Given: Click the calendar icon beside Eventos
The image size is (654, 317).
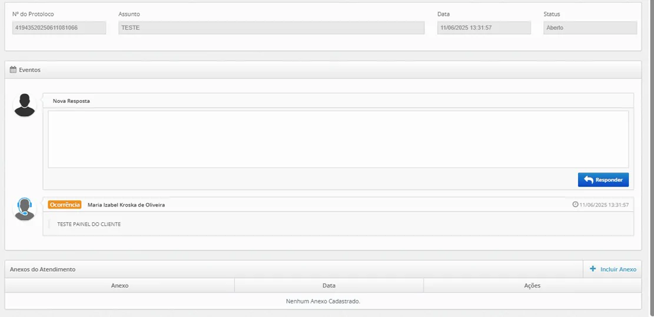Looking at the screenshot, I should 13,69.
